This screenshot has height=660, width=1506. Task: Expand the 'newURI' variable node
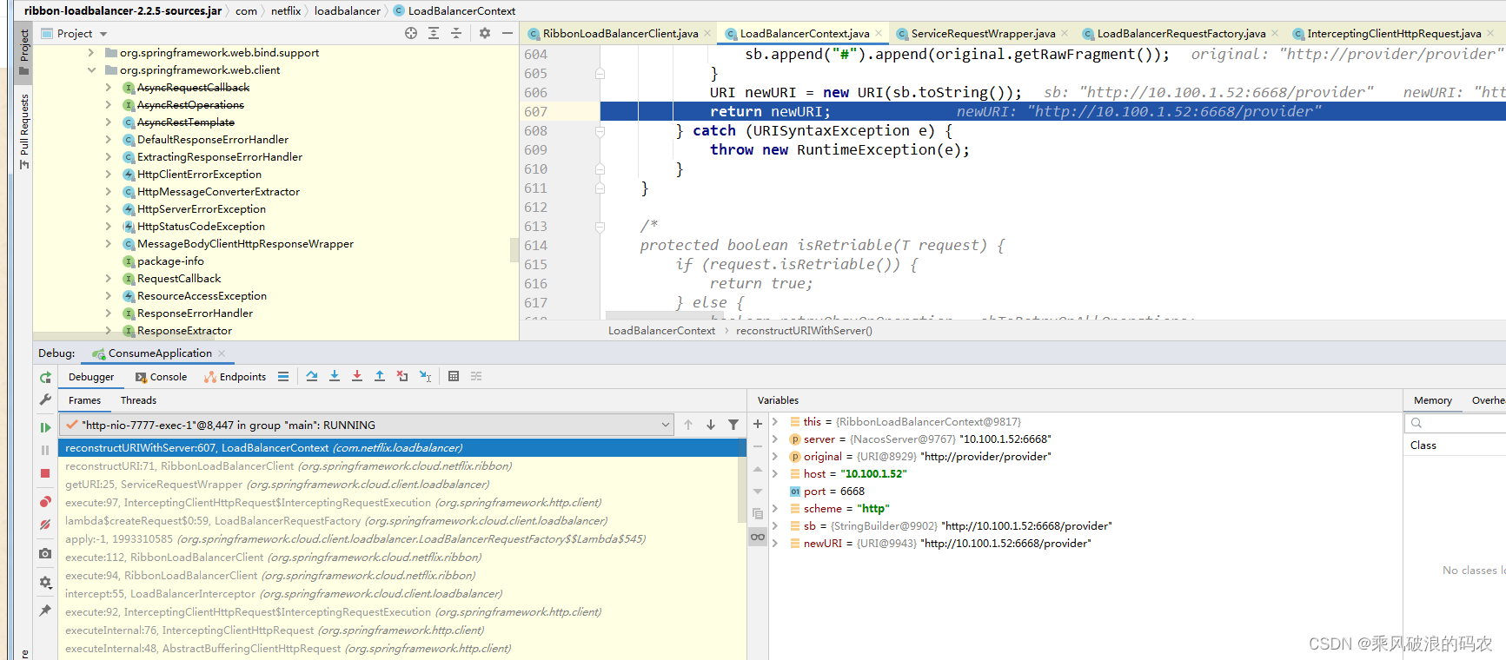click(775, 544)
